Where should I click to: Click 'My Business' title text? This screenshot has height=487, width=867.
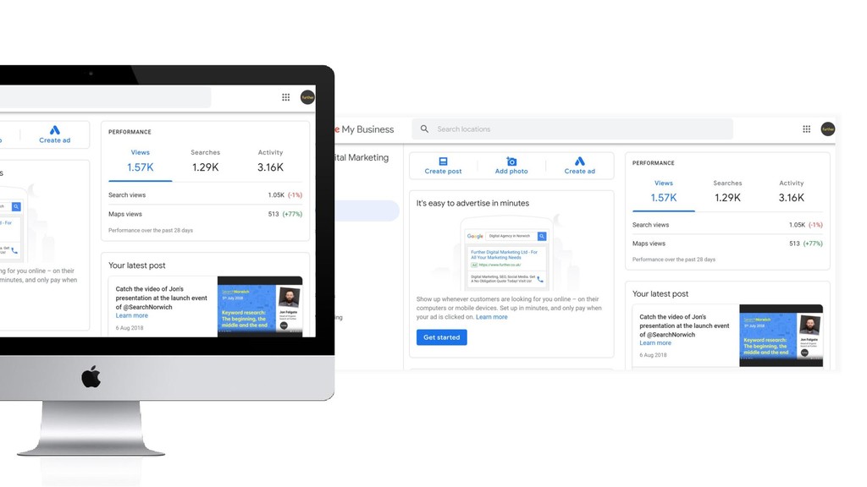coord(367,129)
